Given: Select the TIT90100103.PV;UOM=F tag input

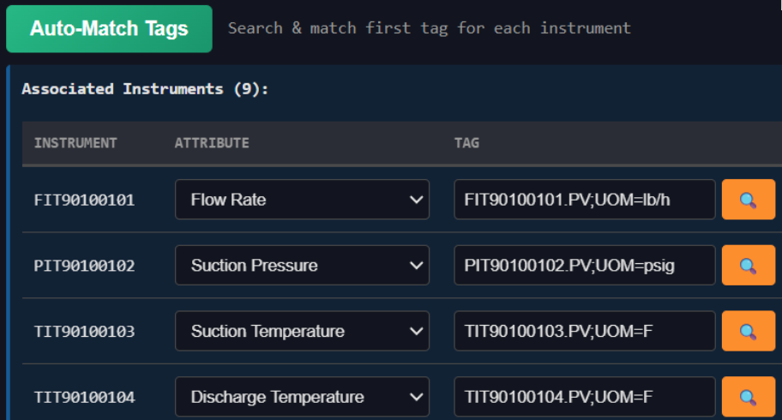Looking at the screenshot, I should coord(584,331).
